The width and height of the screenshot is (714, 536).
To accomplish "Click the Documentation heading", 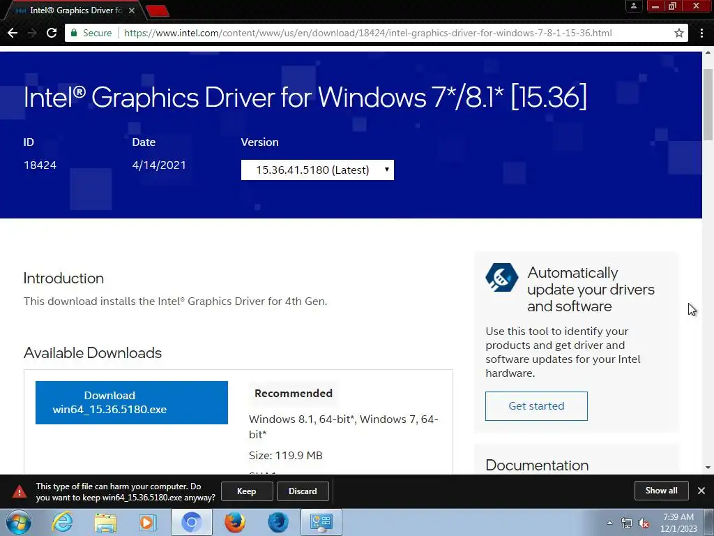I will coord(537,465).
